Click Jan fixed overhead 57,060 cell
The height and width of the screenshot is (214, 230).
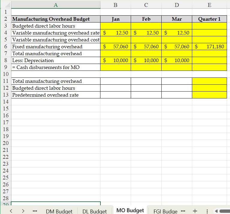click(115, 47)
